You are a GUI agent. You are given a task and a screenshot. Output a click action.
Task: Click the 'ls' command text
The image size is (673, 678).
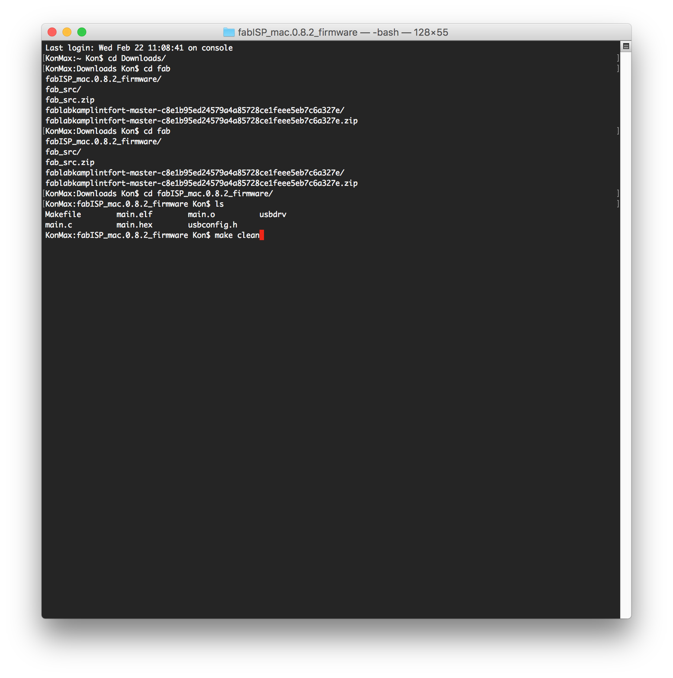pyautogui.click(x=219, y=204)
